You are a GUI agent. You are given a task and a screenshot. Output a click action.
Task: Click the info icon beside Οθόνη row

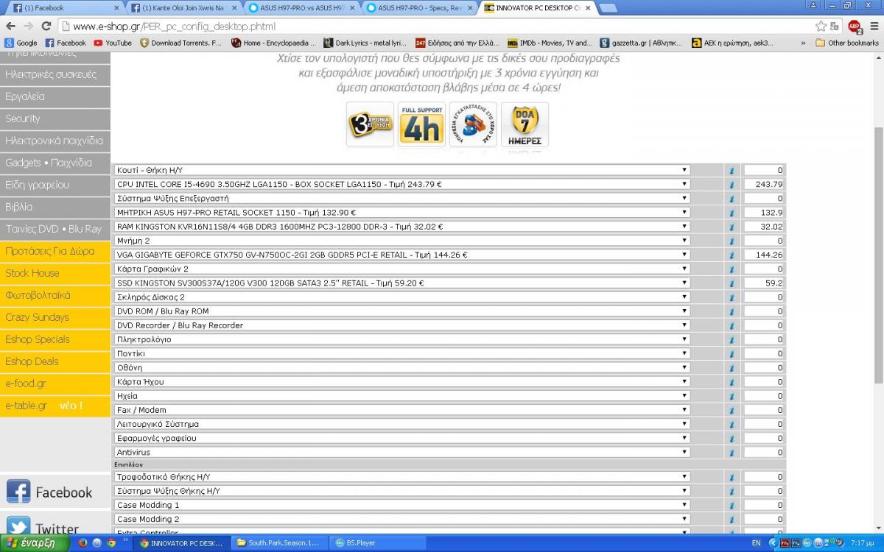[732, 367]
